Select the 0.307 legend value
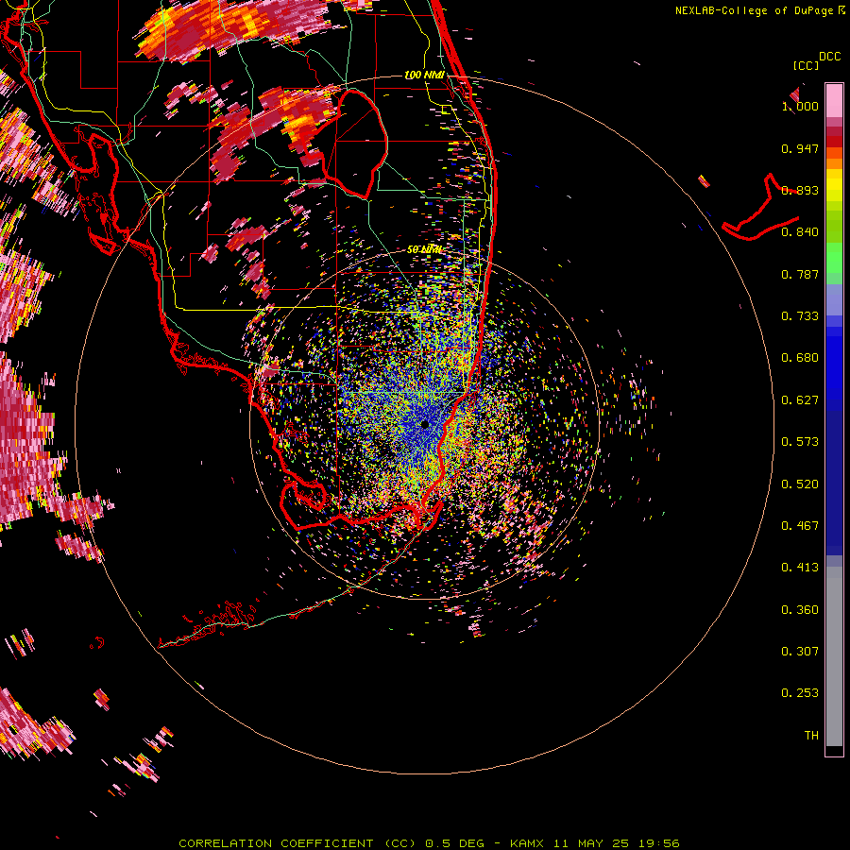Viewport: 850px width, 850px height. [x=800, y=652]
